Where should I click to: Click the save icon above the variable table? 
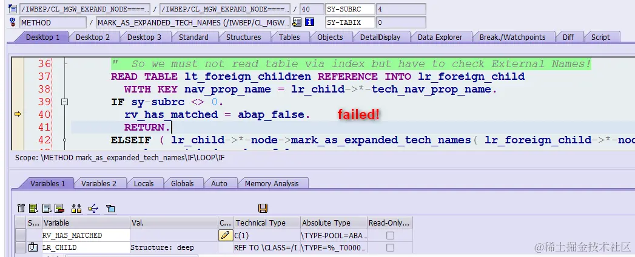(263, 209)
